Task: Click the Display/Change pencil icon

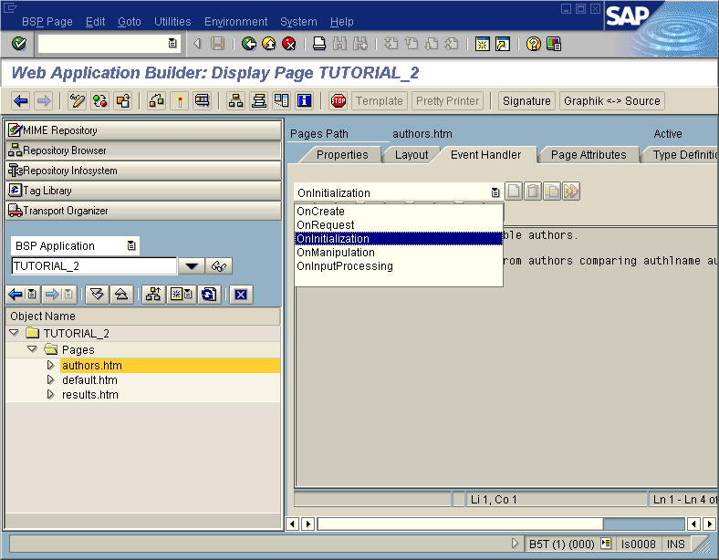Action: [x=77, y=101]
